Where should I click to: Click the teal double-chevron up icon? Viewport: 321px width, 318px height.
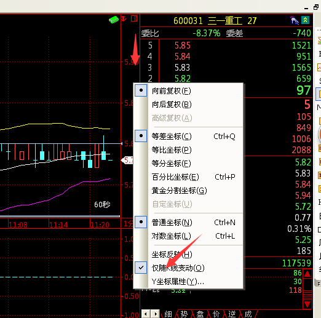coord(305,20)
